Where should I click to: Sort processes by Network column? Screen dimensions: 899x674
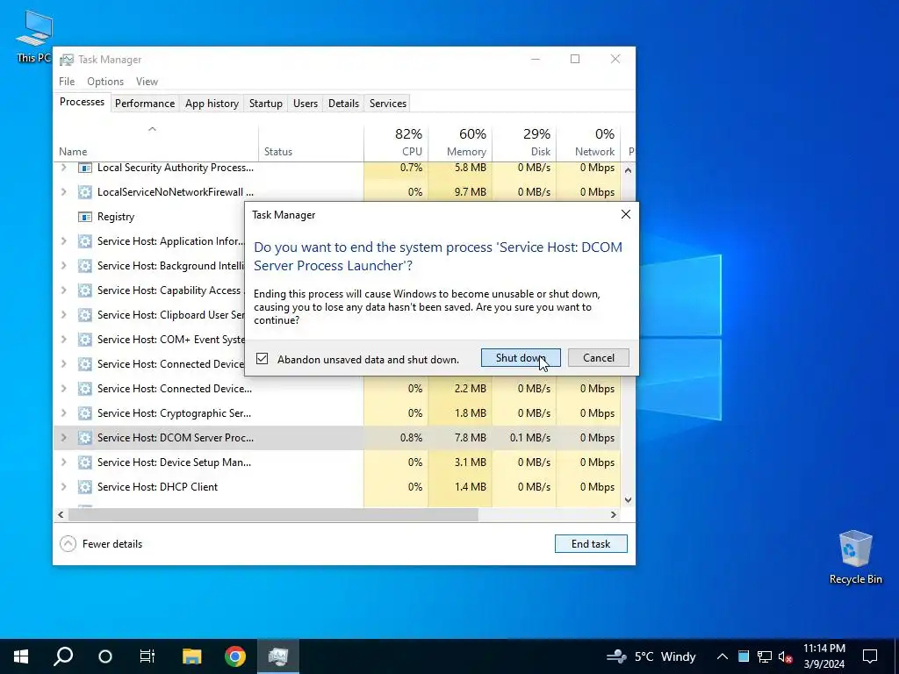click(588, 142)
